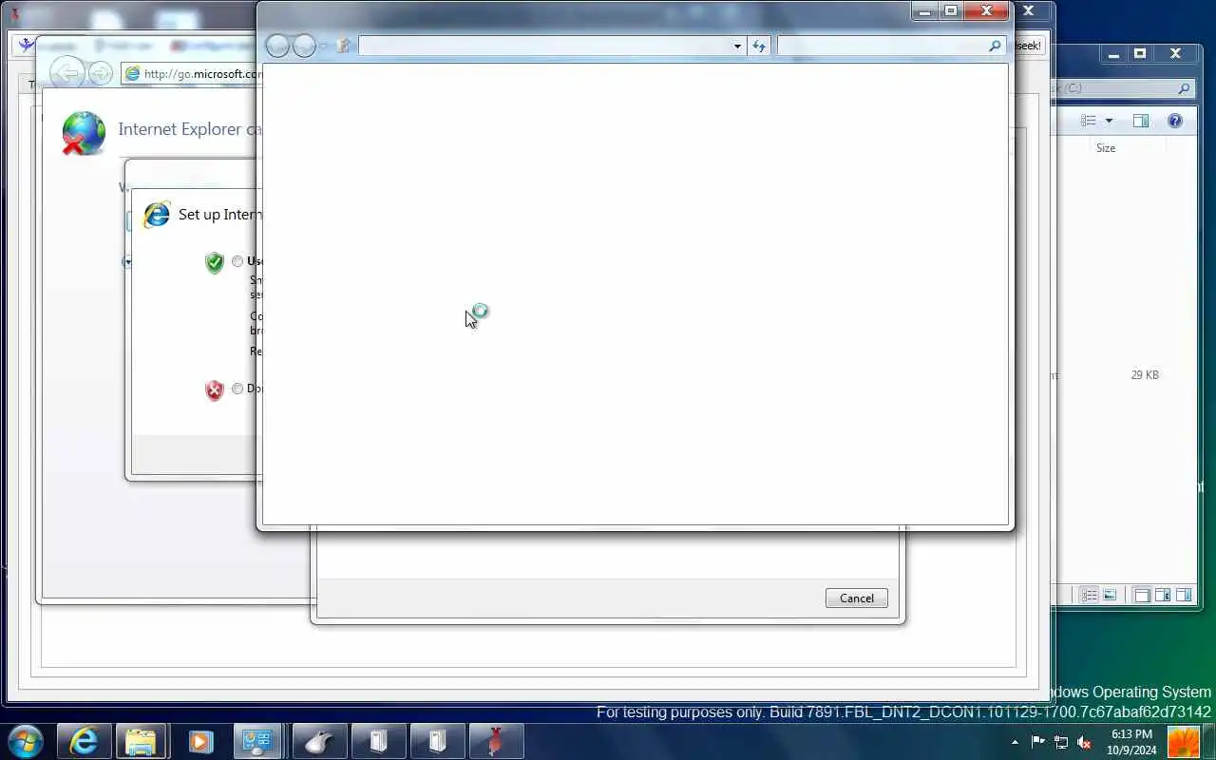Switch to details view in C: window
The width and height of the screenshot is (1216, 760).
[x=1090, y=596]
